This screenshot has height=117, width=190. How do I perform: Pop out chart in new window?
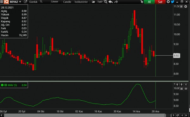point(25,2)
